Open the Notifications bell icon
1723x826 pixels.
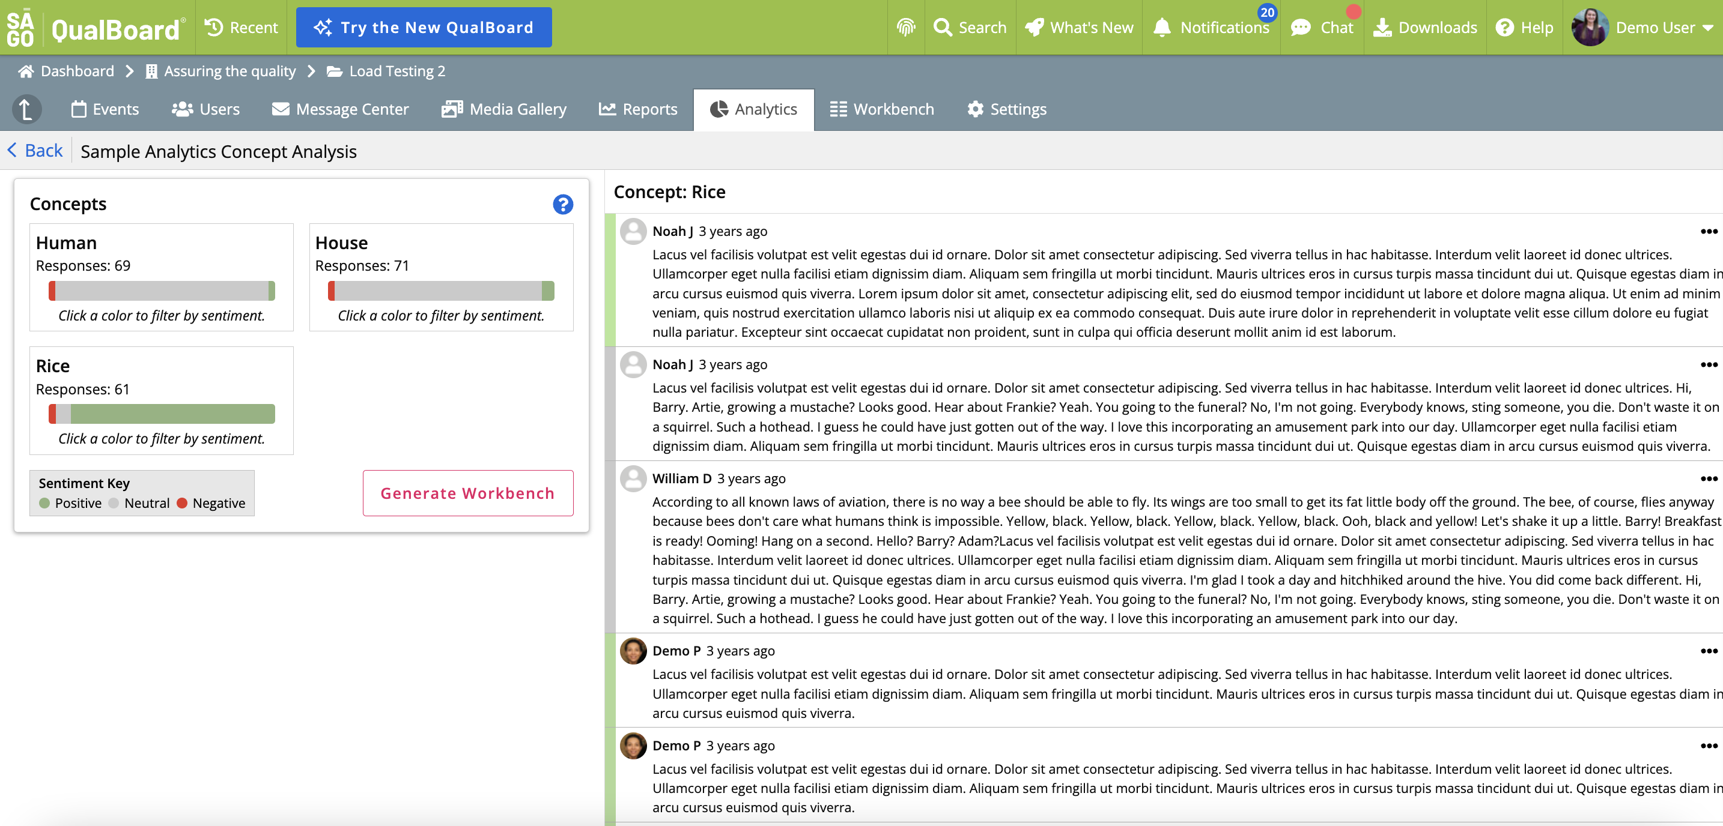pyautogui.click(x=1162, y=28)
